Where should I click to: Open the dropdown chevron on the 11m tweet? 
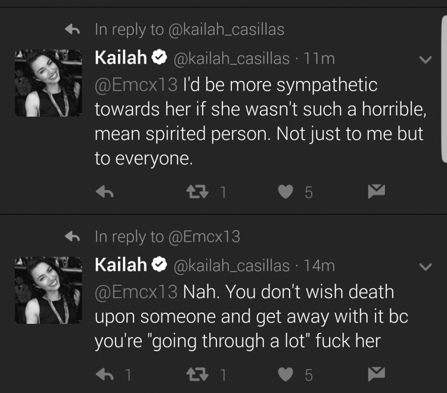pyautogui.click(x=426, y=60)
